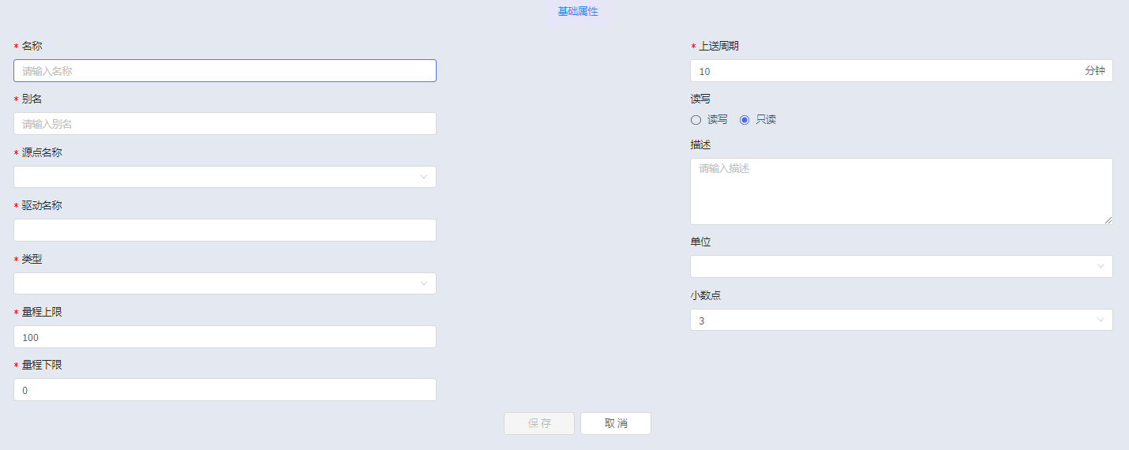Click the 驱动名称 input field
Screen dimensions: 1129x450
coord(224,231)
